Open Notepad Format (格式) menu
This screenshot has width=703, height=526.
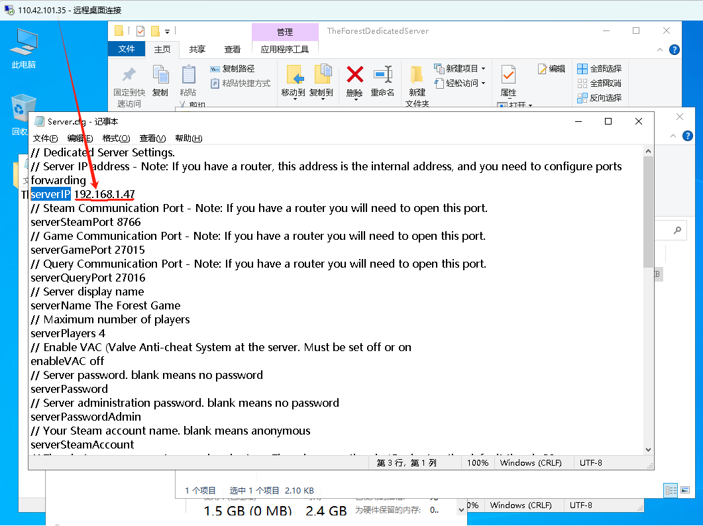pyautogui.click(x=116, y=138)
